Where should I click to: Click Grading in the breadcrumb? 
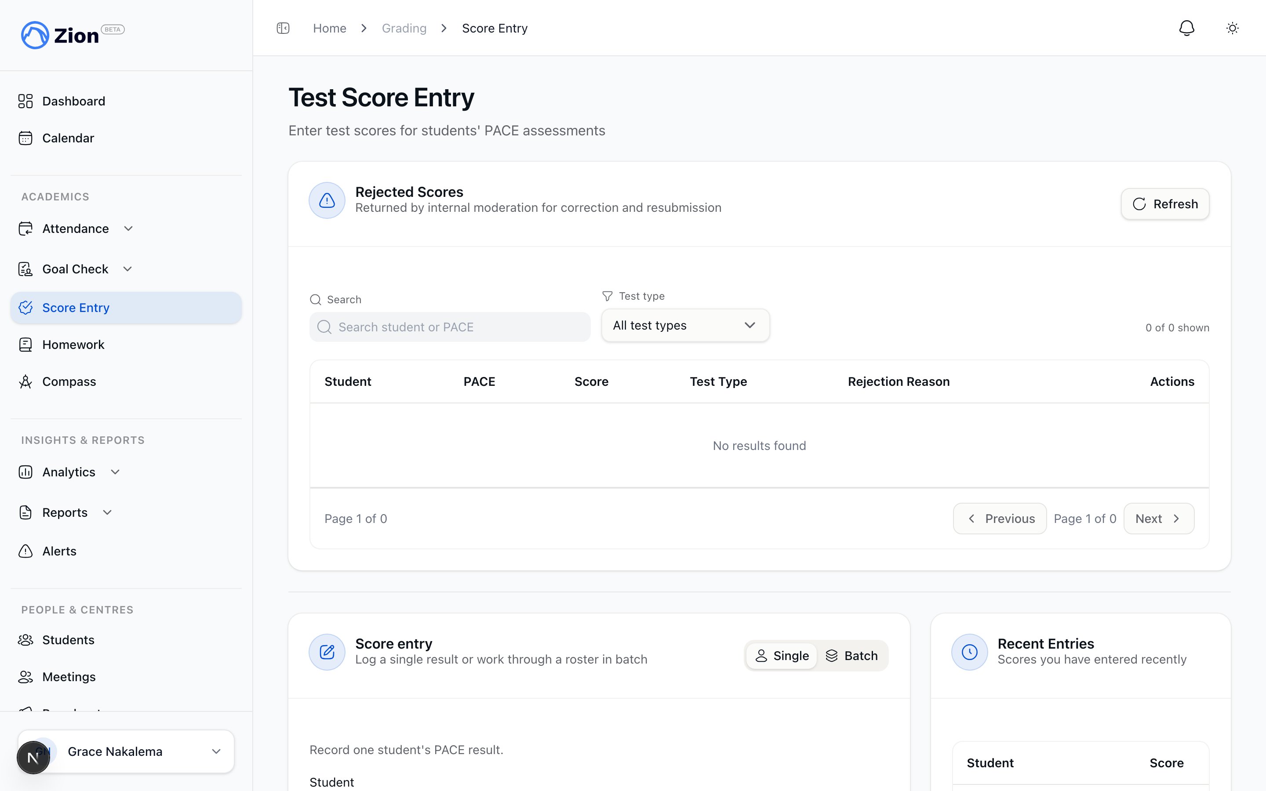404,28
